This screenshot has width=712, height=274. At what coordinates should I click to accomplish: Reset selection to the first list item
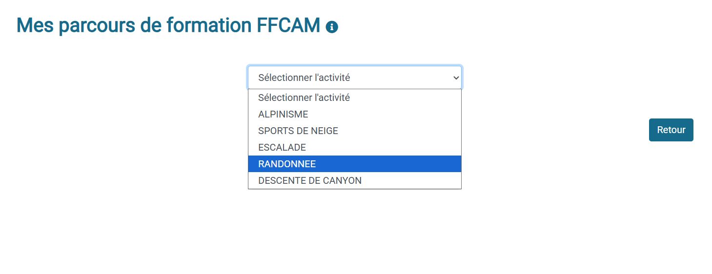click(x=304, y=98)
